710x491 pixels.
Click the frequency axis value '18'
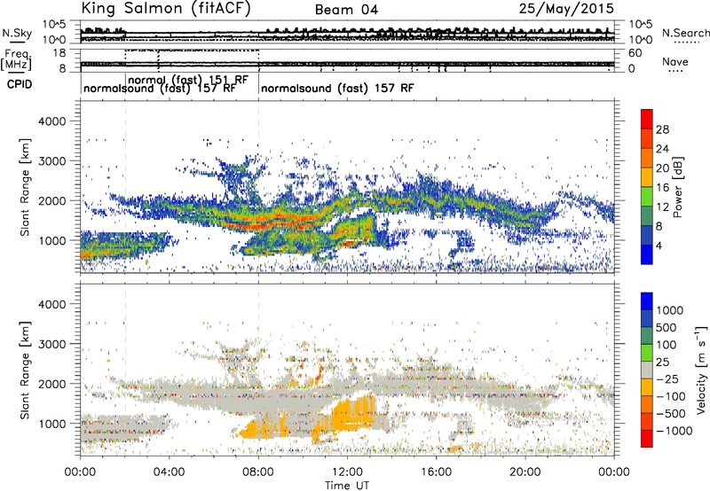tap(59, 53)
